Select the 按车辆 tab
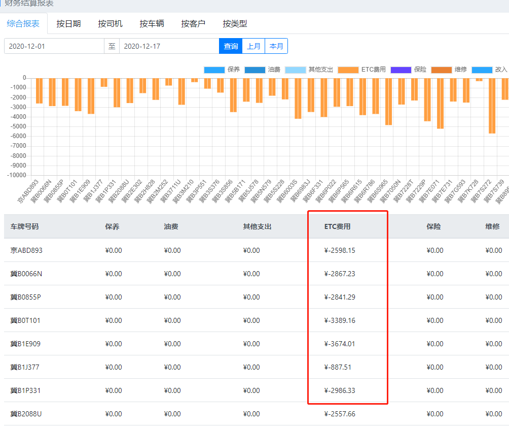 152,23
